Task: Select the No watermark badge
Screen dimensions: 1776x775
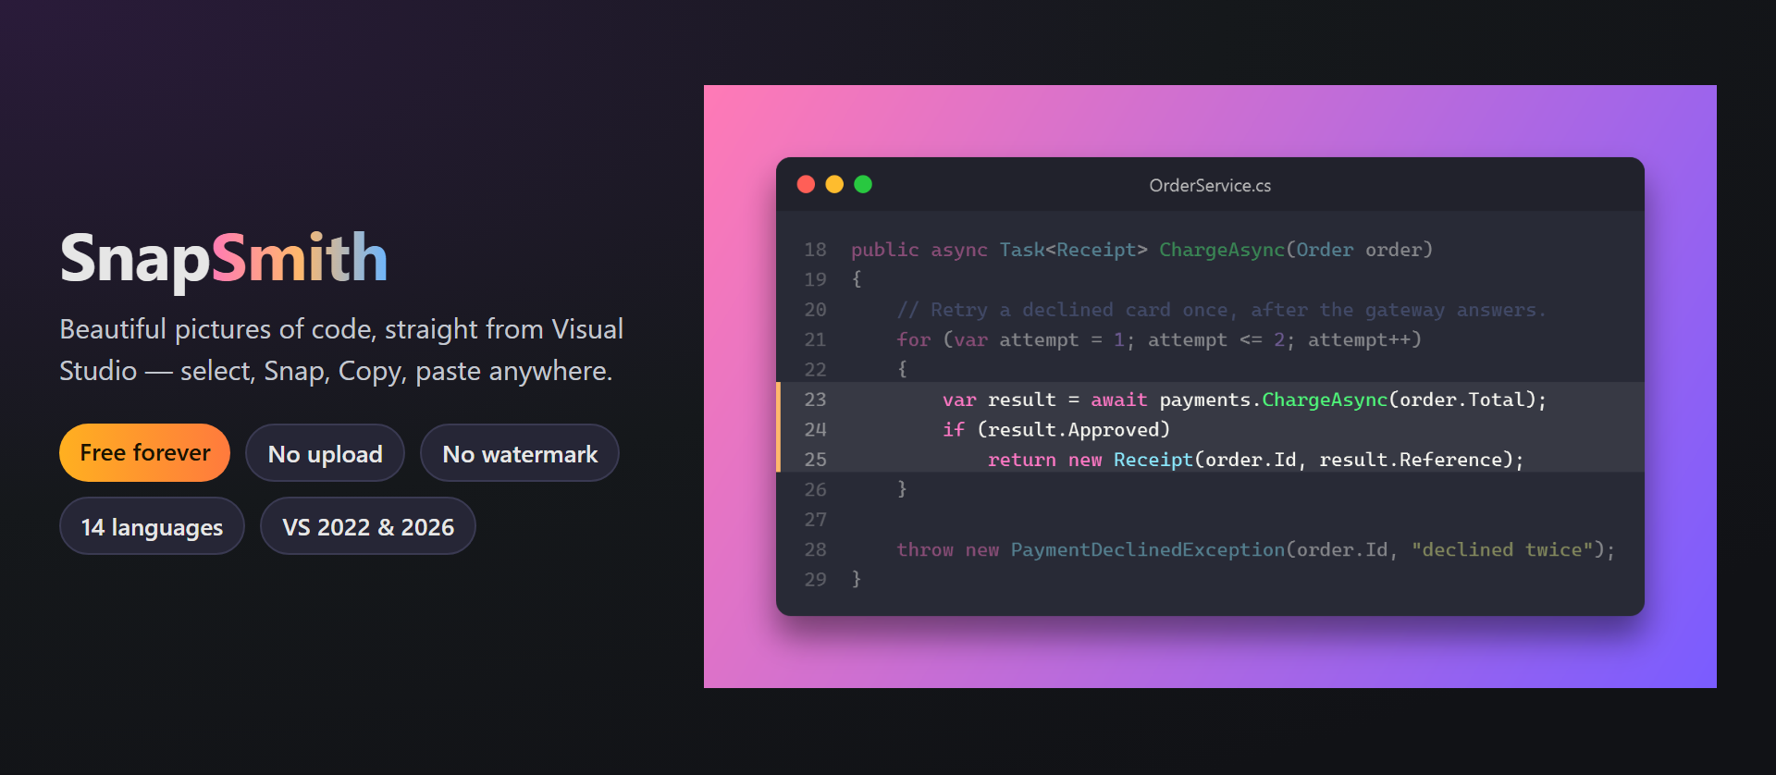Action: (x=520, y=453)
